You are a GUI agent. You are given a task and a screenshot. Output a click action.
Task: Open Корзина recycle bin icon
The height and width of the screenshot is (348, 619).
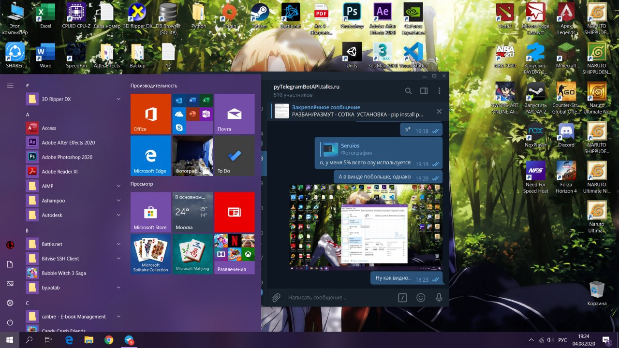coord(597,293)
